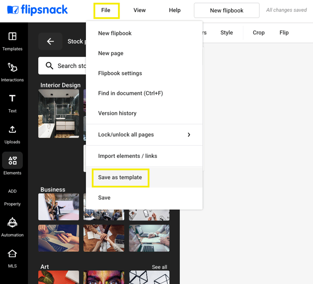Open the View menu

[139, 10]
